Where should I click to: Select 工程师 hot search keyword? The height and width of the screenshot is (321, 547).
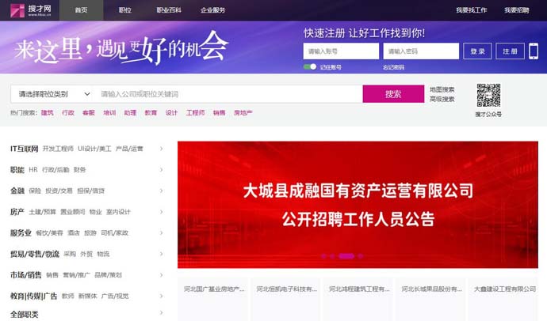195,113
